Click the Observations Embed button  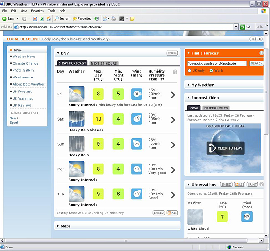coord(226,185)
